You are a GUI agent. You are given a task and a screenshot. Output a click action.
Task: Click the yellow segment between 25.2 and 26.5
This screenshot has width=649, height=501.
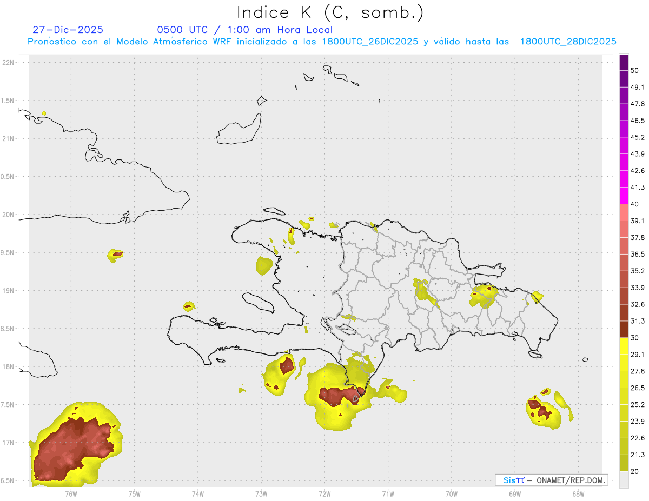coord(624,396)
